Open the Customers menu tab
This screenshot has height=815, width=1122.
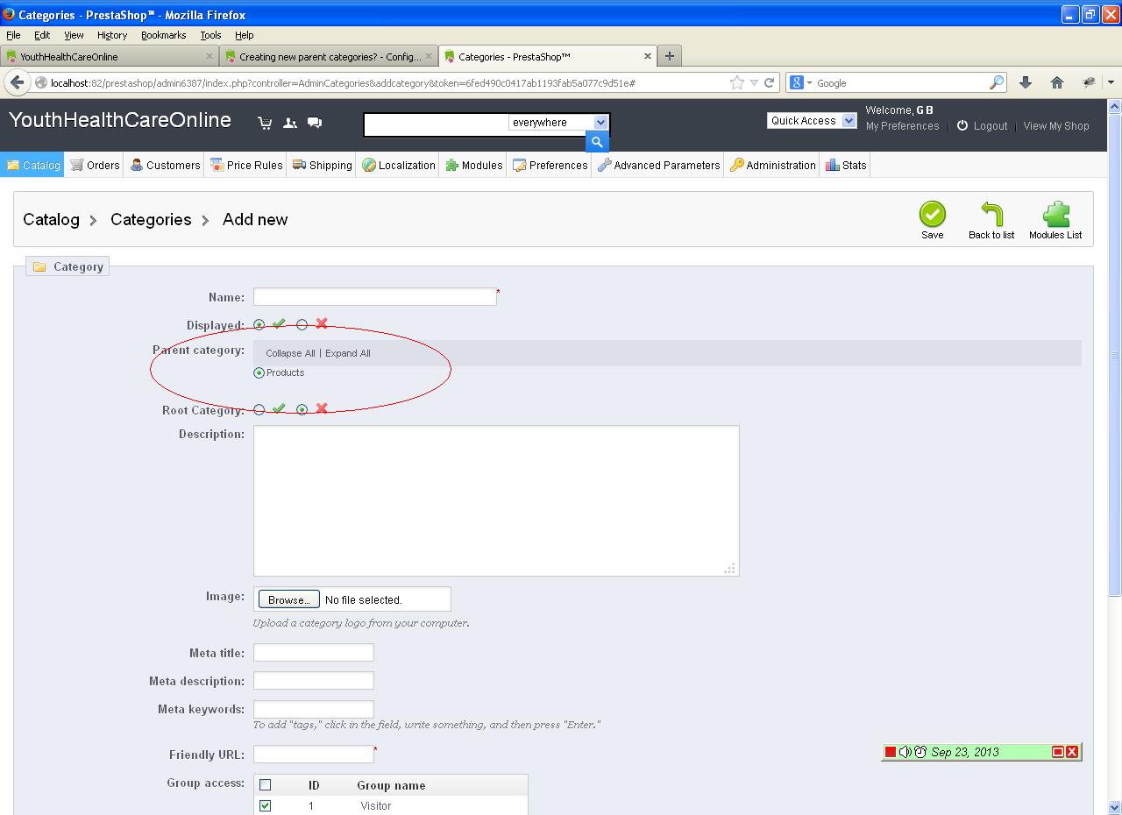tap(165, 165)
